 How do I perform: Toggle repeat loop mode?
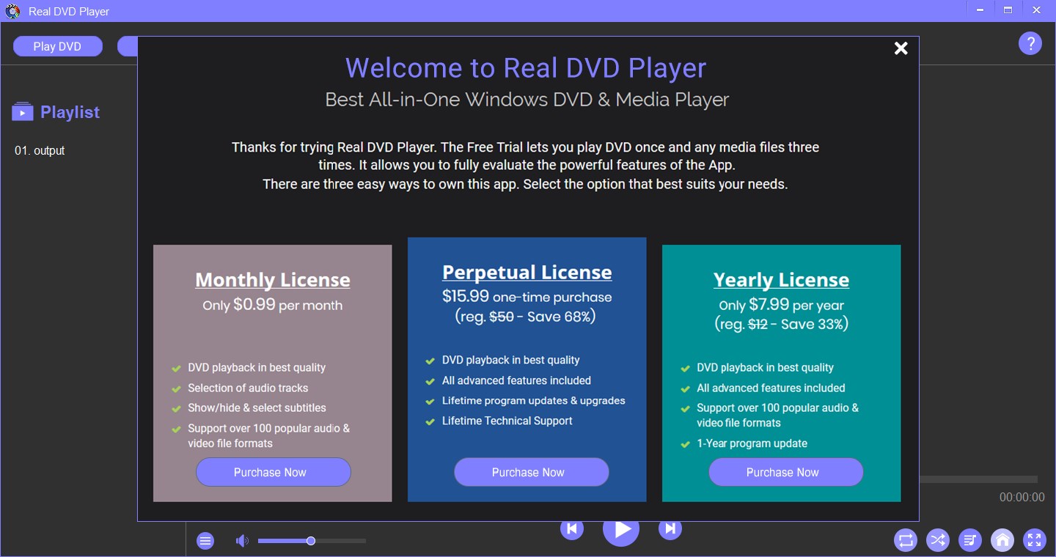pos(906,541)
